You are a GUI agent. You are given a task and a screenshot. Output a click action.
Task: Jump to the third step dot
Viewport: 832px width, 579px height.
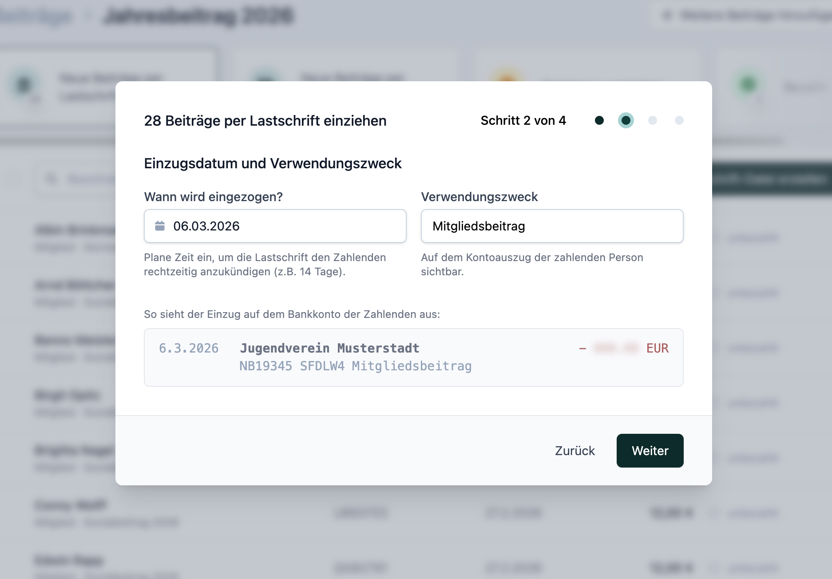653,120
